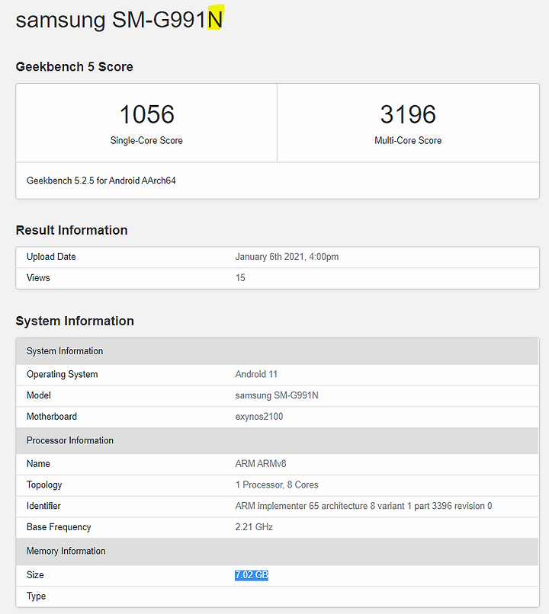Click the Upload Date label
This screenshot has width=549, height=614.
click(x=51, y=257)
